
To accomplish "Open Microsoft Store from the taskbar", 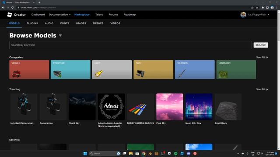I will [137, 154].
